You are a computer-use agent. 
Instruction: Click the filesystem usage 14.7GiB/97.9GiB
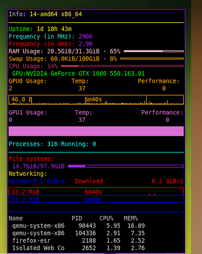[39, 166]
